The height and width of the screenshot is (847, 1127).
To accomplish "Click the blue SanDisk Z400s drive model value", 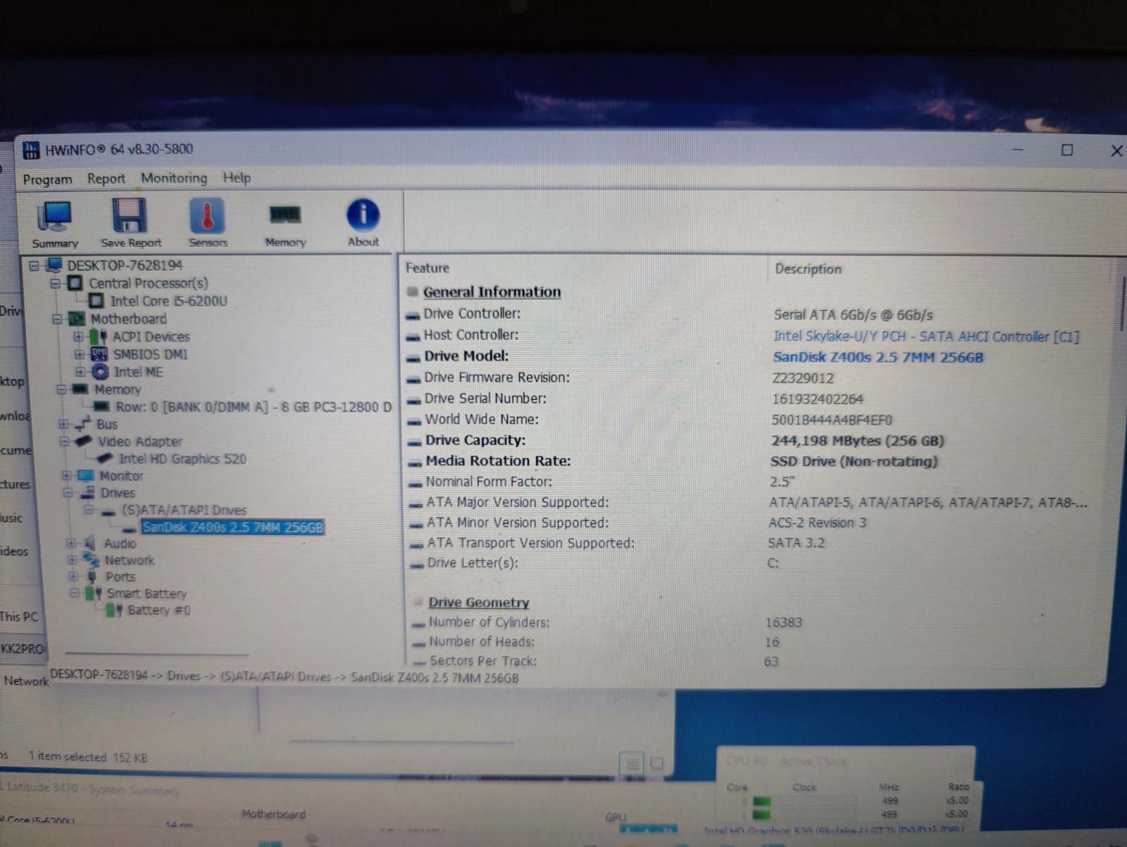I will point(878,357).
